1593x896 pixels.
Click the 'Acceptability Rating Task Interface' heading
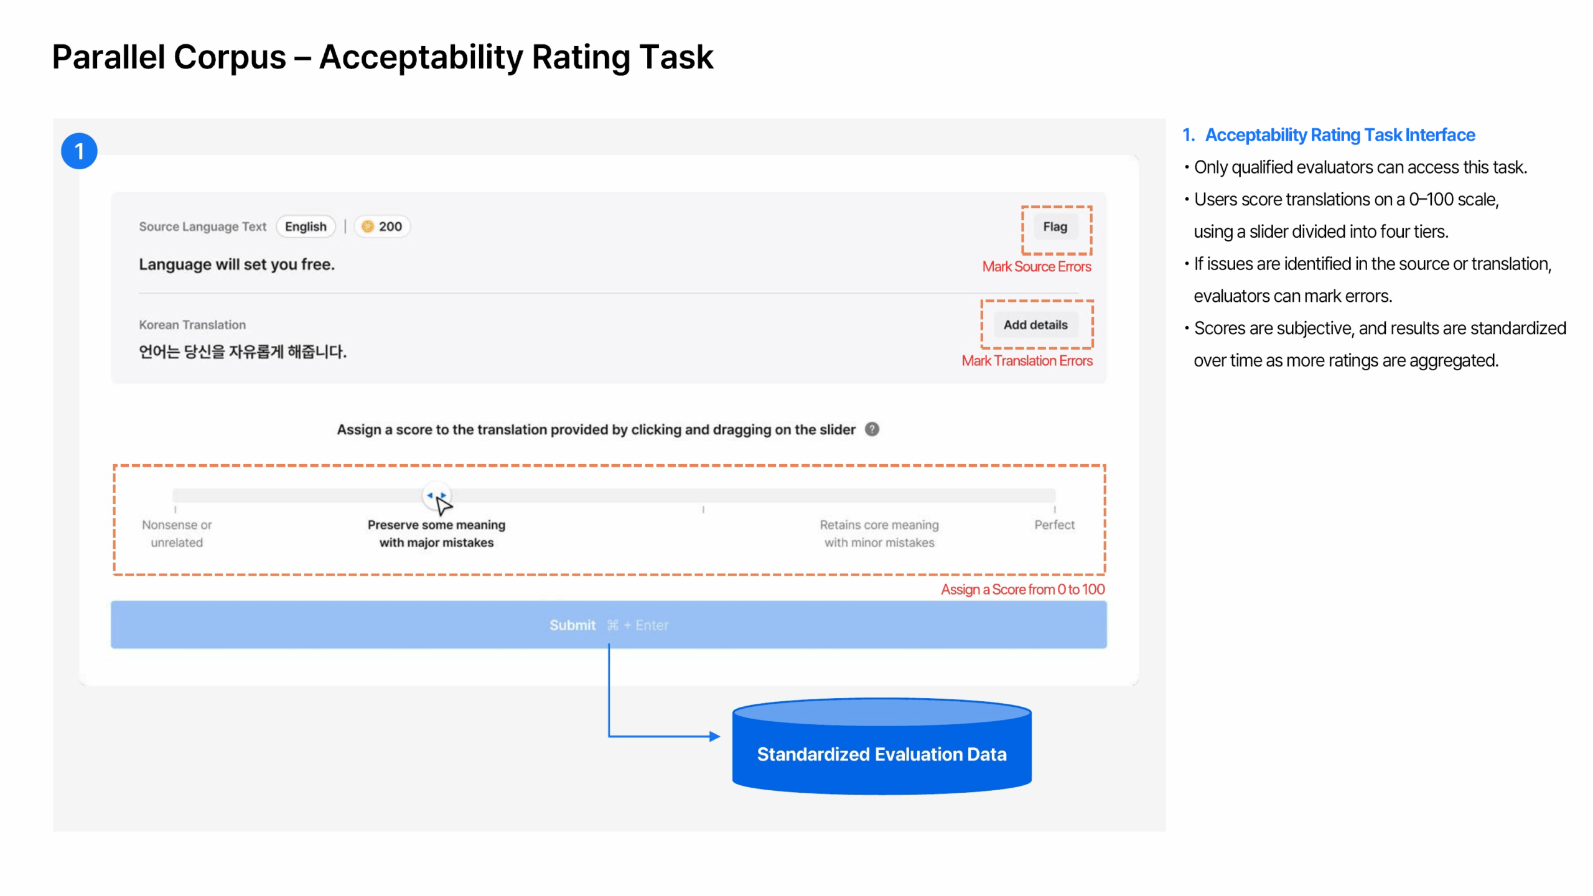coord(1339,135)
